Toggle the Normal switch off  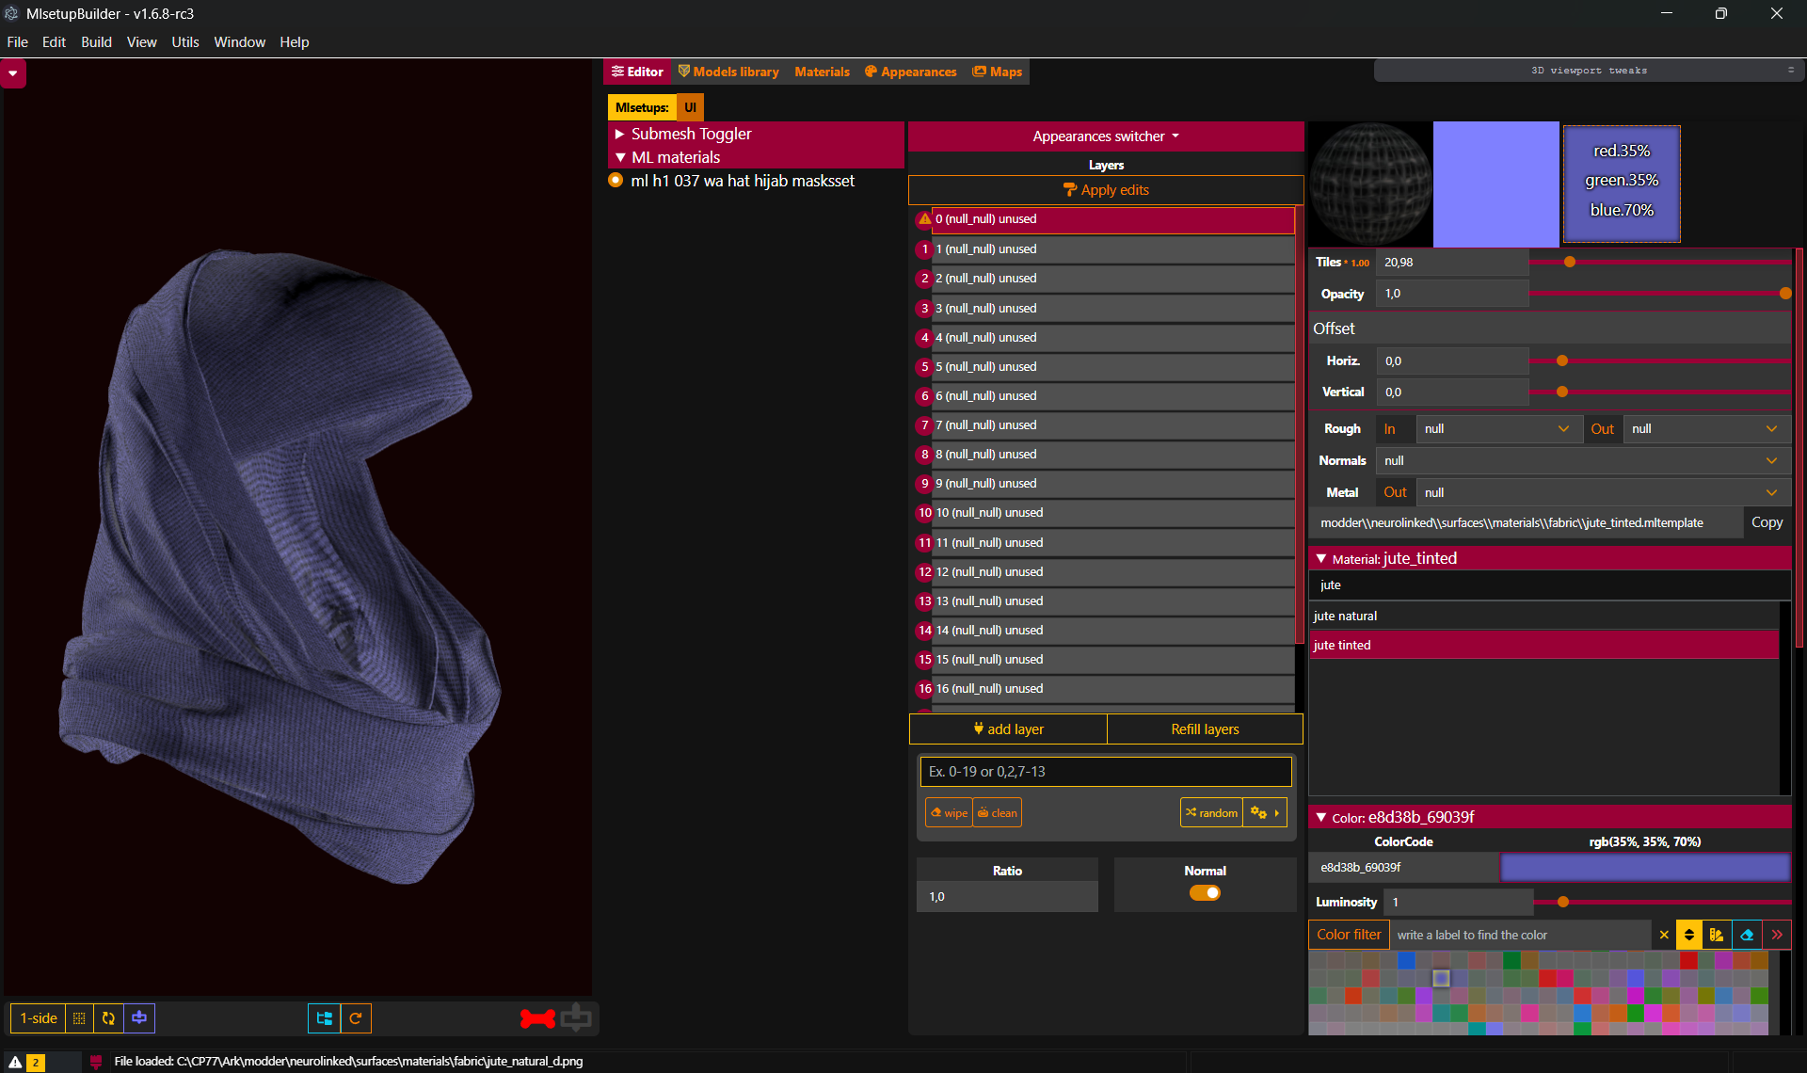[x=1205, y=893]
